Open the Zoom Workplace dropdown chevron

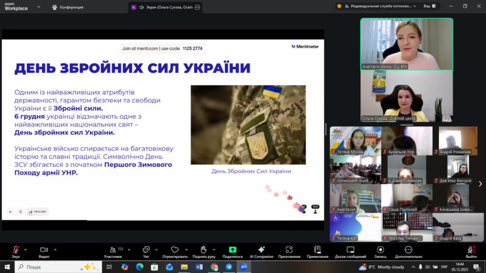click(x=38, y=7)
